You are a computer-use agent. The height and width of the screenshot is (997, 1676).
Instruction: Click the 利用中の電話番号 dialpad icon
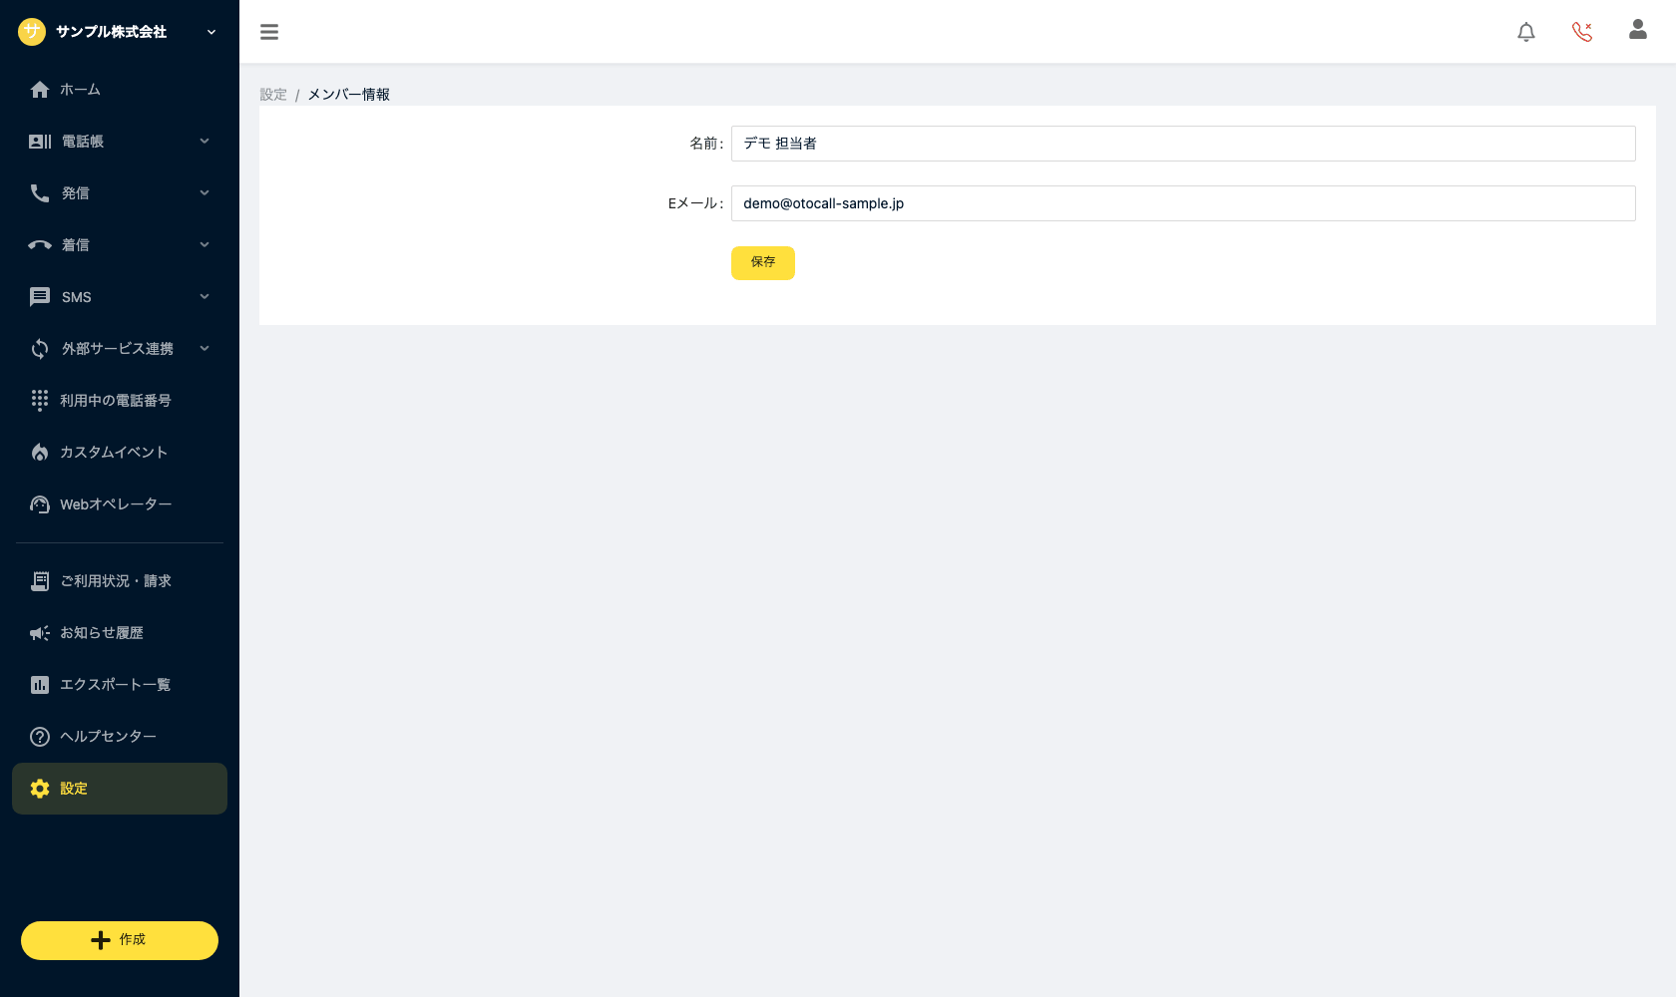pos(40,401)
